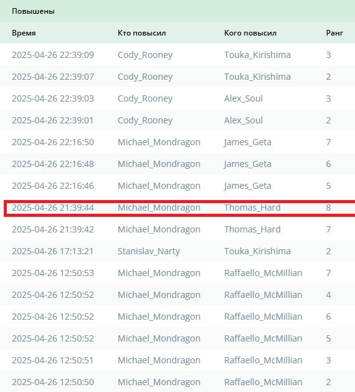Viewport: 355px width, 392px height.
Task: Click rank 6 in the Raffaello_McMillian rows
Action: [x=328, y=317]
